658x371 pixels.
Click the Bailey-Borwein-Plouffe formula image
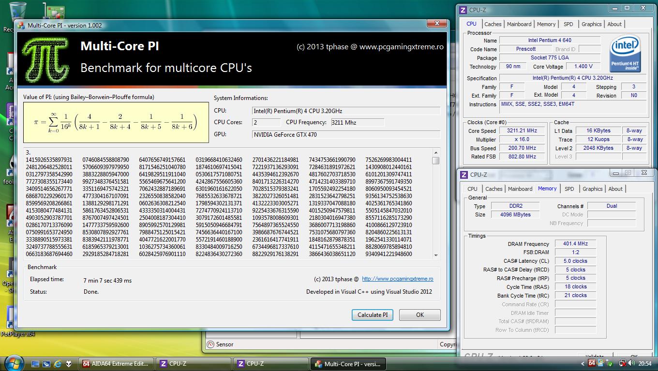(x=116, y=122)
